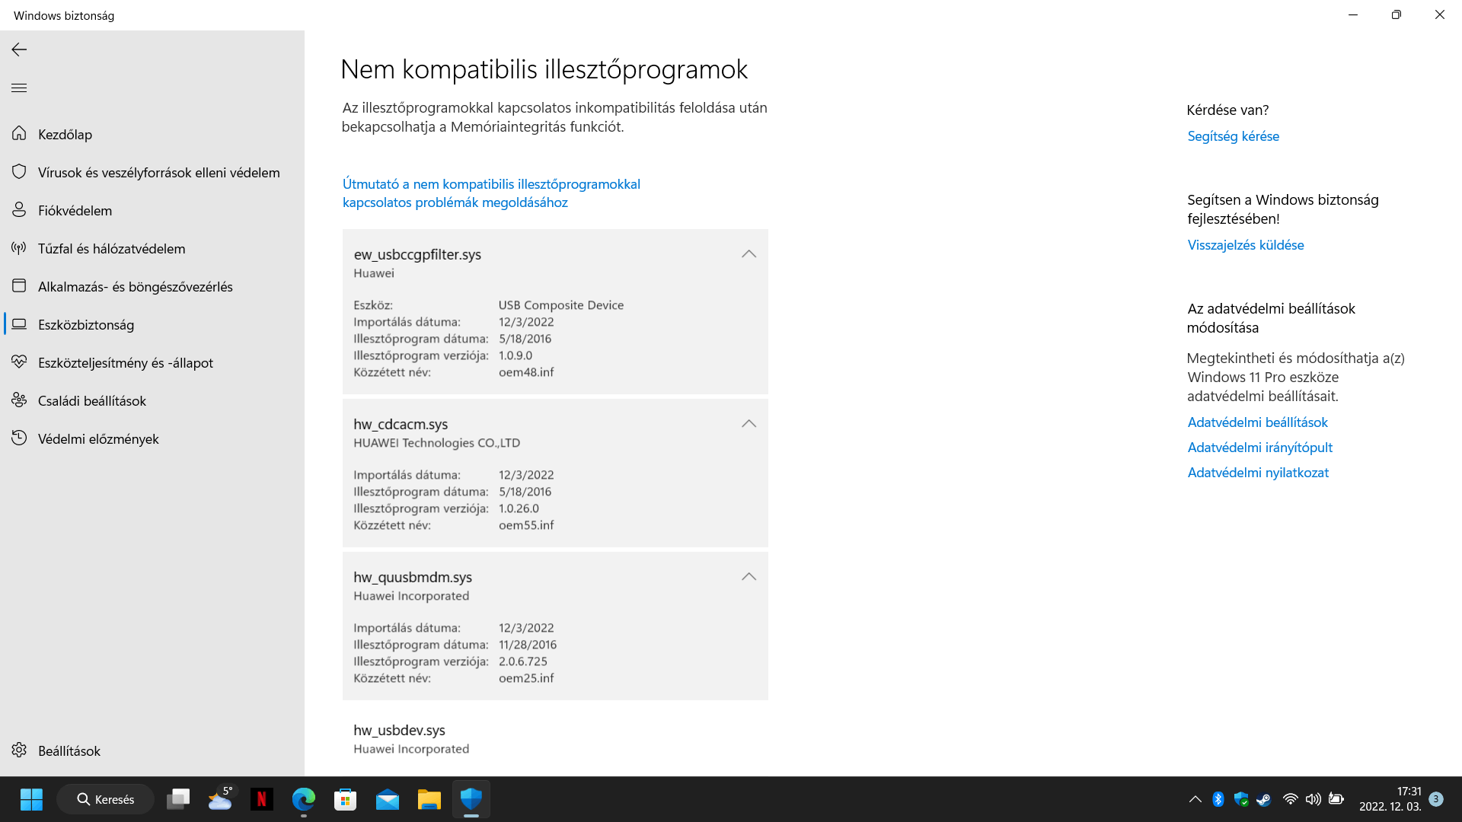Click Visszajelzés küldése link
This screenshot has width=1462, height=822.
coord(1246,245)
